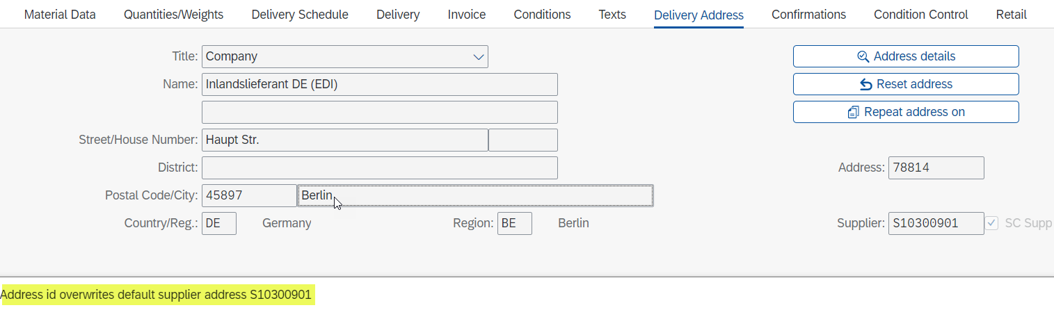The height and width of the screenshot is (310, 1054).
Task: Click the Name field with Inlandslieferant DE
Action: 380,84
